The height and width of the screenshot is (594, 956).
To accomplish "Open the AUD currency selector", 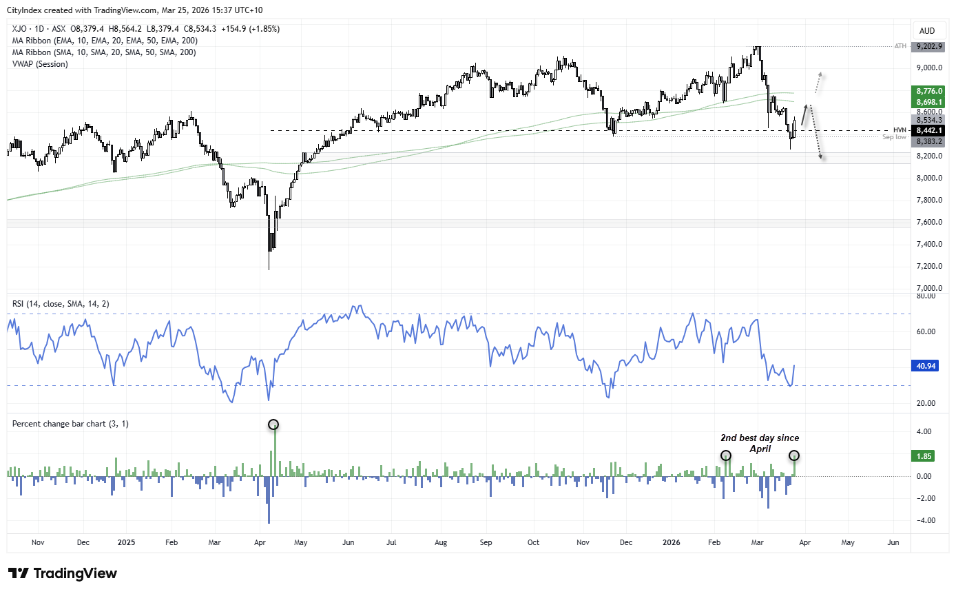I will click(x=928, y=30).
